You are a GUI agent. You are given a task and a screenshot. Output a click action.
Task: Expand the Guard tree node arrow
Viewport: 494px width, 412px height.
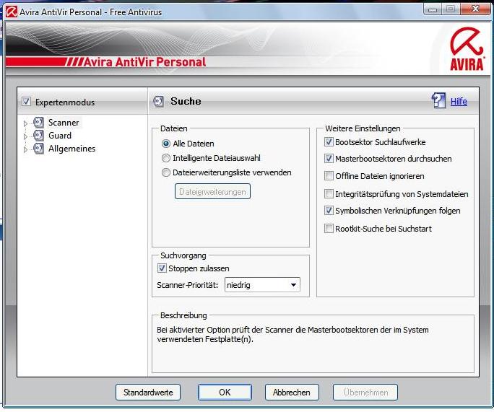[25, 136]
